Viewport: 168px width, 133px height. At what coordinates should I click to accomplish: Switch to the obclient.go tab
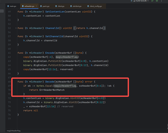76,6
